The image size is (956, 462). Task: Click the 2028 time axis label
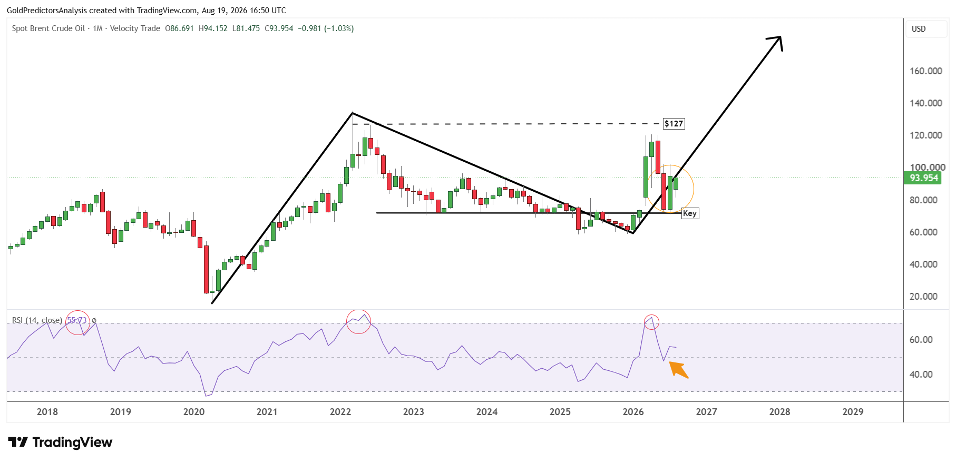click(780, 412)
